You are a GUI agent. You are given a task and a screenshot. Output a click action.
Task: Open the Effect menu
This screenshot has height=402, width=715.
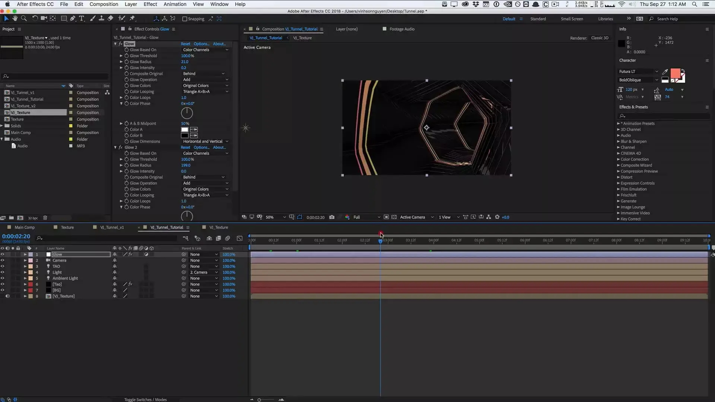[x=150, y=4]
